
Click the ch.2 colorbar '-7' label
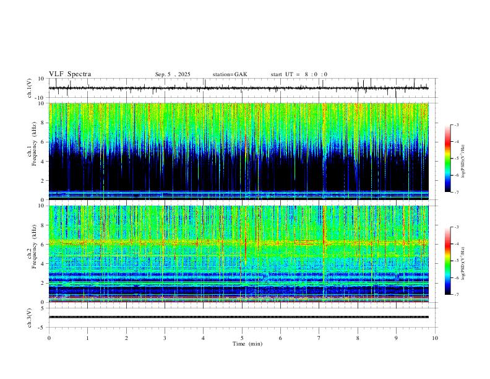coord(457,295)
